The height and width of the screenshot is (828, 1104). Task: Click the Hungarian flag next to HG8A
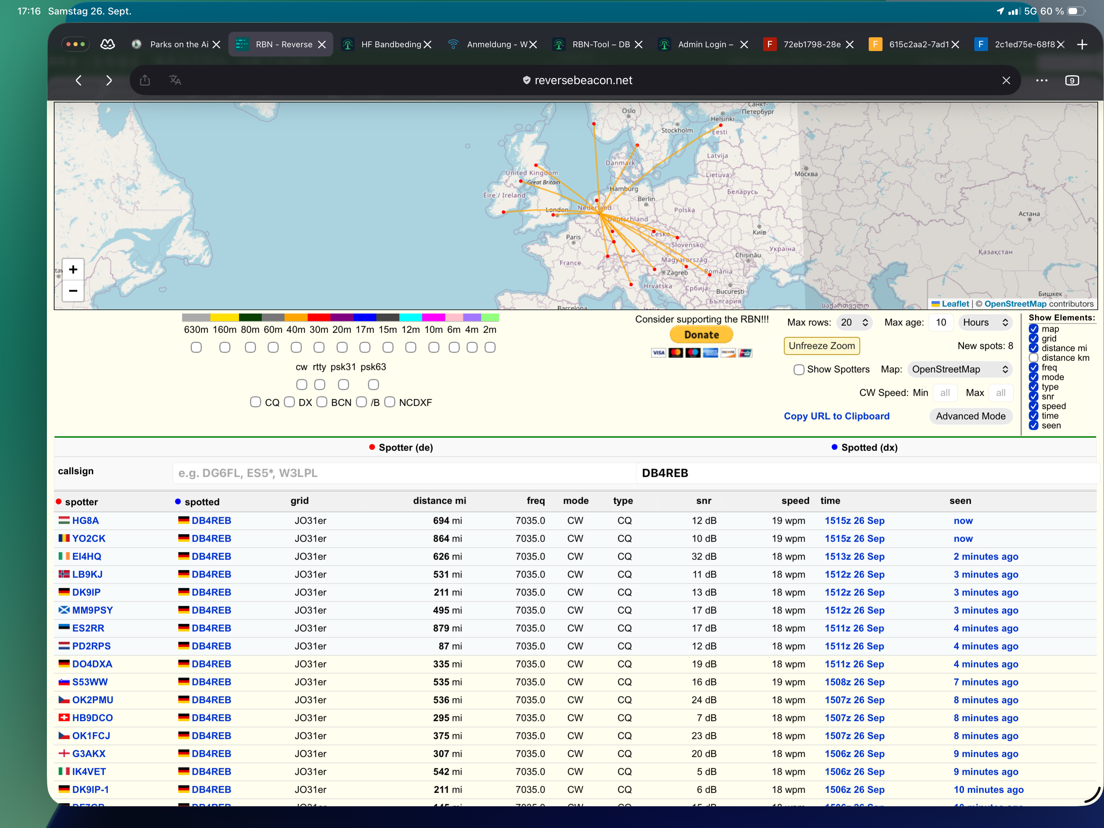pyautogui.click(x=64, y=521)
